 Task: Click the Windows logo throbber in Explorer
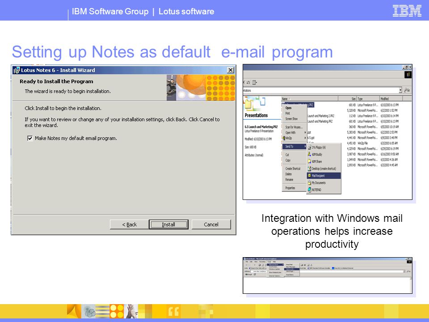408,75
